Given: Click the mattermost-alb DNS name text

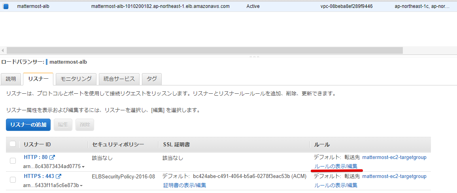Looking at the screenshot, I should [x=160, y=6].
